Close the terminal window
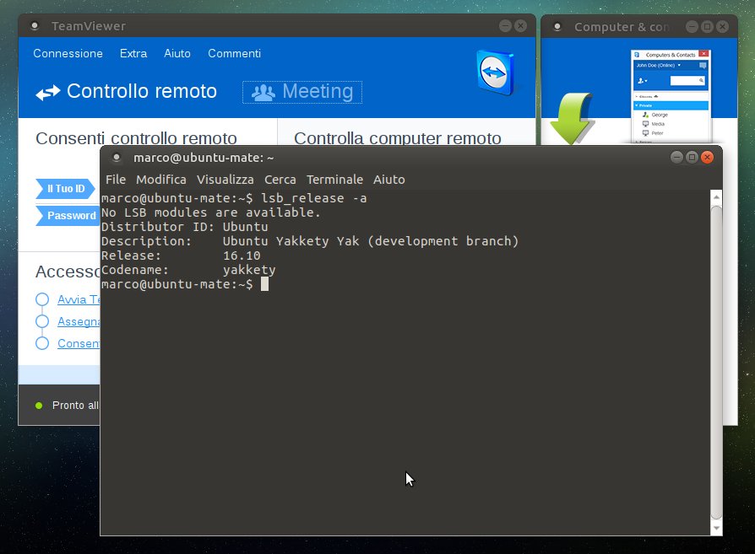Viewport: 755px width, 554px height. click(708, 157)
